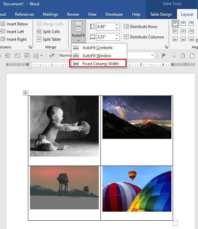Click the first line indent marker on ruler

pyautogui.click(x=29, y=63)
